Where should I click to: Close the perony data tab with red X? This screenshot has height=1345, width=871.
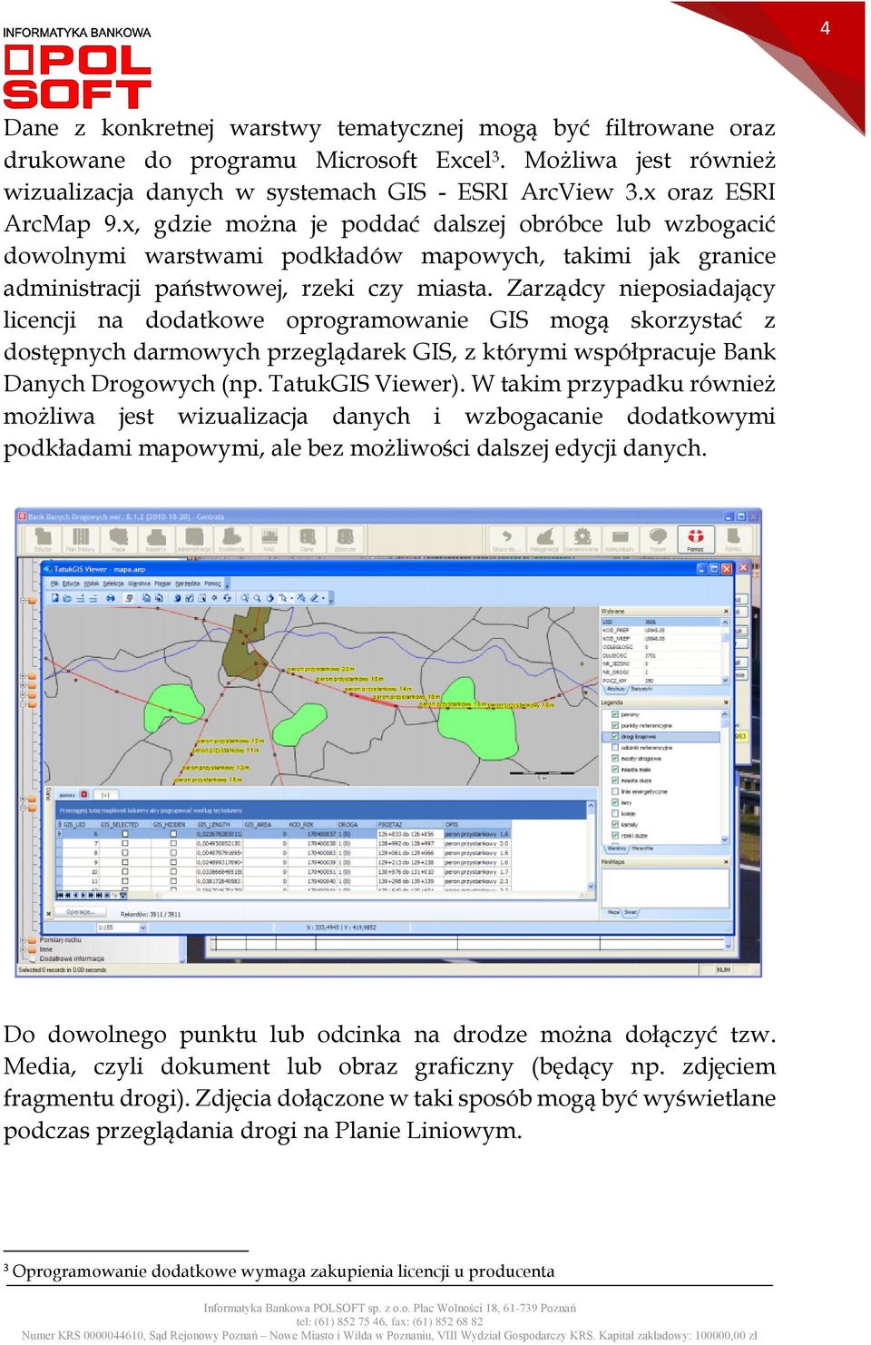coord(84,794)
